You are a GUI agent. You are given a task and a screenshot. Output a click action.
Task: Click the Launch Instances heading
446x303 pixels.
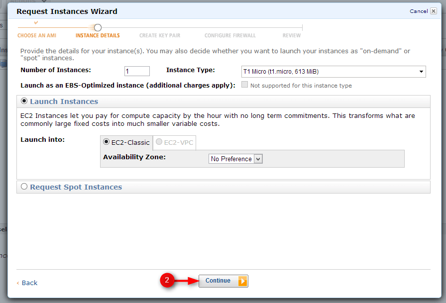pyautogui.click(x=64, y=101)
